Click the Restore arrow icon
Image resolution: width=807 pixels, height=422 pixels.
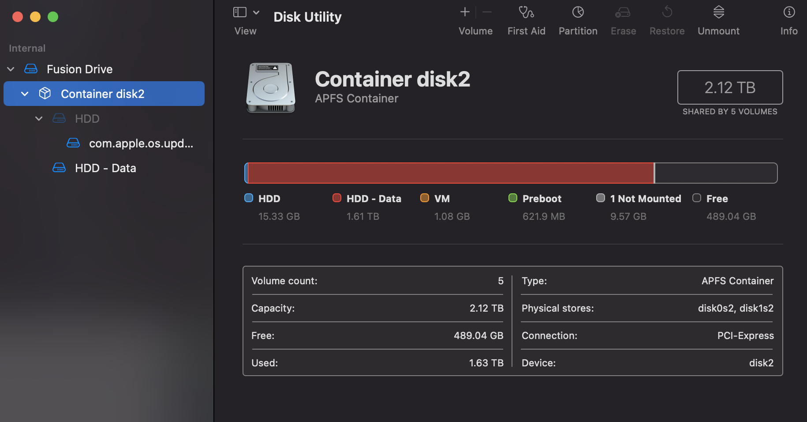667,12
